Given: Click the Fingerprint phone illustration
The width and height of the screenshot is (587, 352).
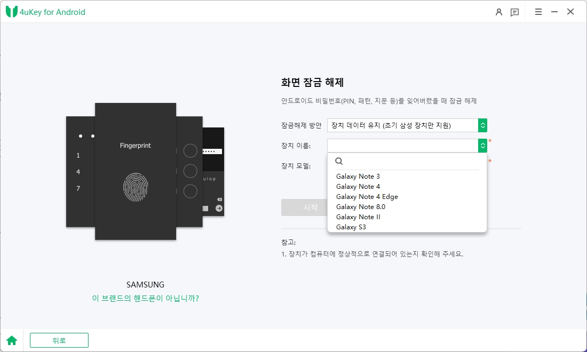Looking at the screenshot, I should (136, 171).
